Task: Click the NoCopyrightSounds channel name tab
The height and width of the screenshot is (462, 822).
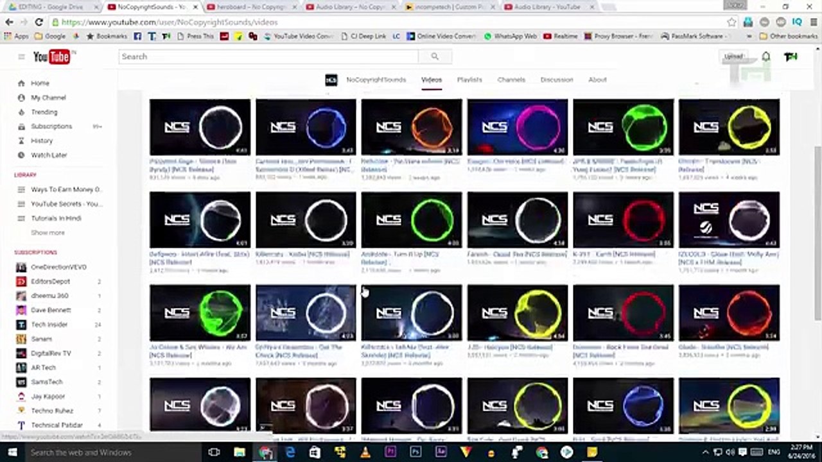Action: point(376,80)
